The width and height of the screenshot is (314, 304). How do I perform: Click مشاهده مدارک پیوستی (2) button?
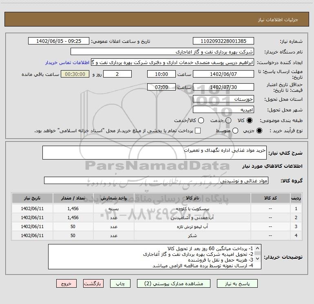(174, 284)
